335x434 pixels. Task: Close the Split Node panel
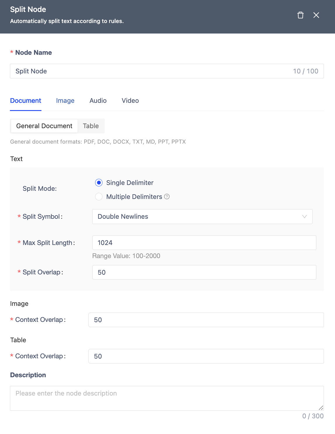tap(316, 15)
